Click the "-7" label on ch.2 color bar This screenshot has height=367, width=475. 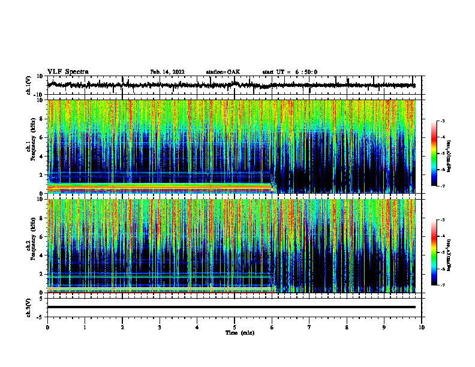tap(442, 285)
